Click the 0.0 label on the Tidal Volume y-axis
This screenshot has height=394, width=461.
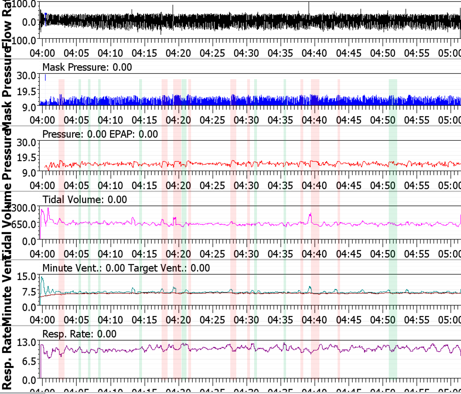click(x=29, y=241)
